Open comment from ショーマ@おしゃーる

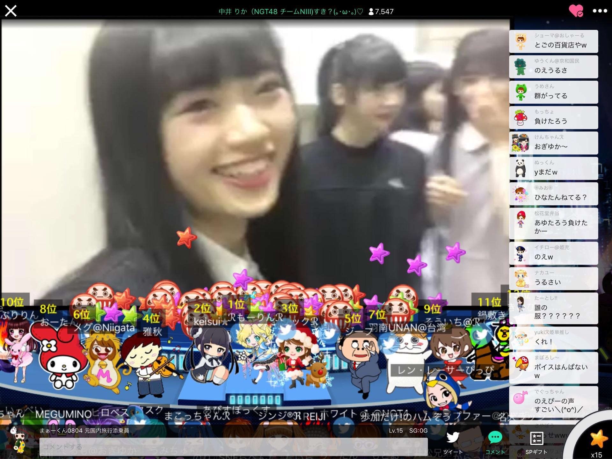(553, 41)
